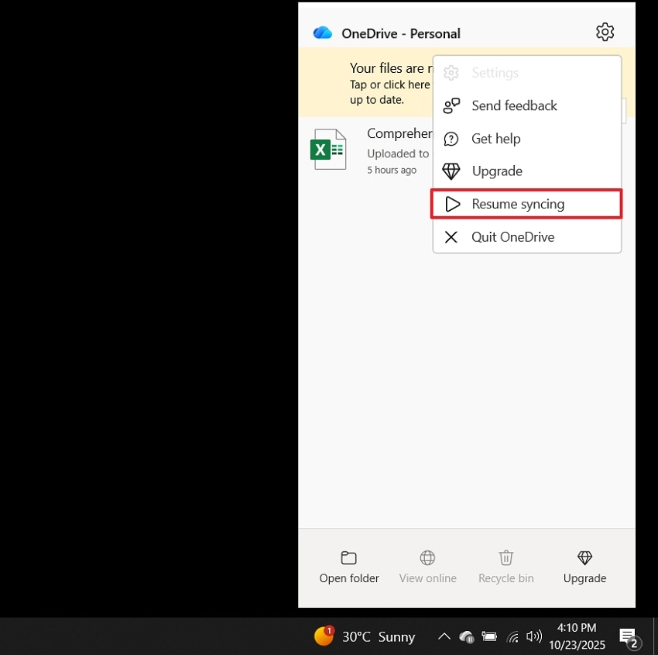Click the Wi-Fi network icon in tray
The image size is (658, 655).
512,636
